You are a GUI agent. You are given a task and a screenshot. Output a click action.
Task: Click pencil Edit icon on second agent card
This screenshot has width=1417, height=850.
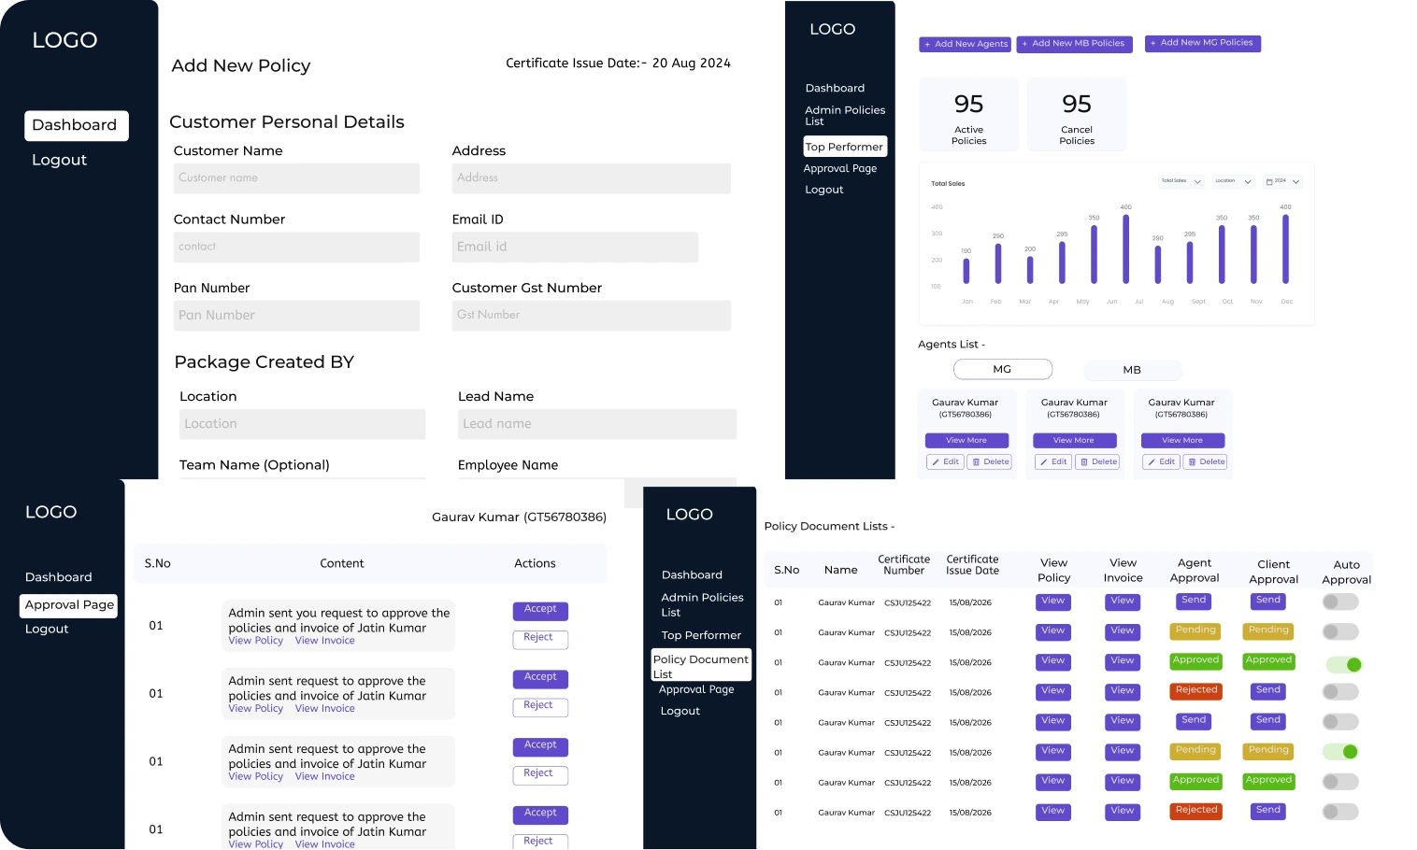click(x=1044, y=462)
